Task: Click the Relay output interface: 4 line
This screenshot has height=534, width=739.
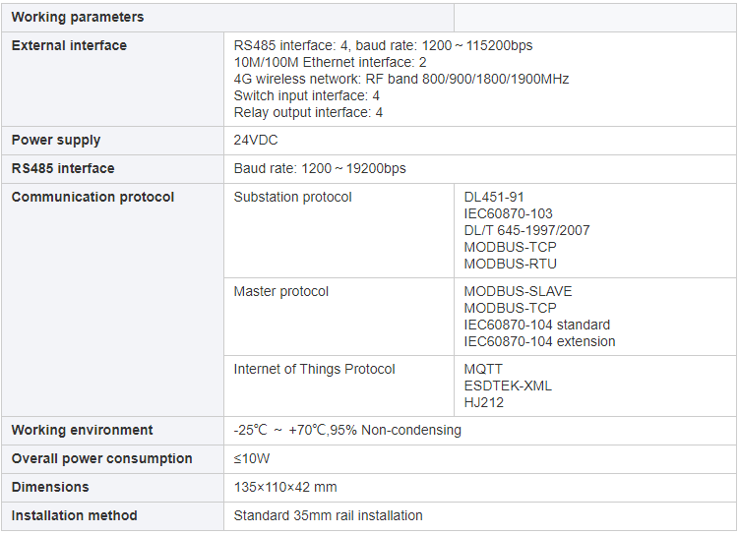Action: pyautogui.click(x=308, y=112)
